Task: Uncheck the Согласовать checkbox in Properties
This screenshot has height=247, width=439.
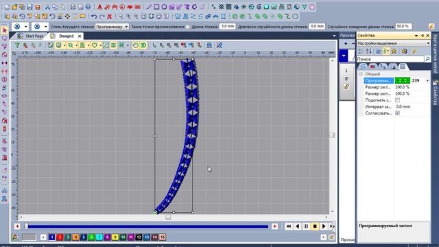Action: pyautogui.click(x=397, y=113)
